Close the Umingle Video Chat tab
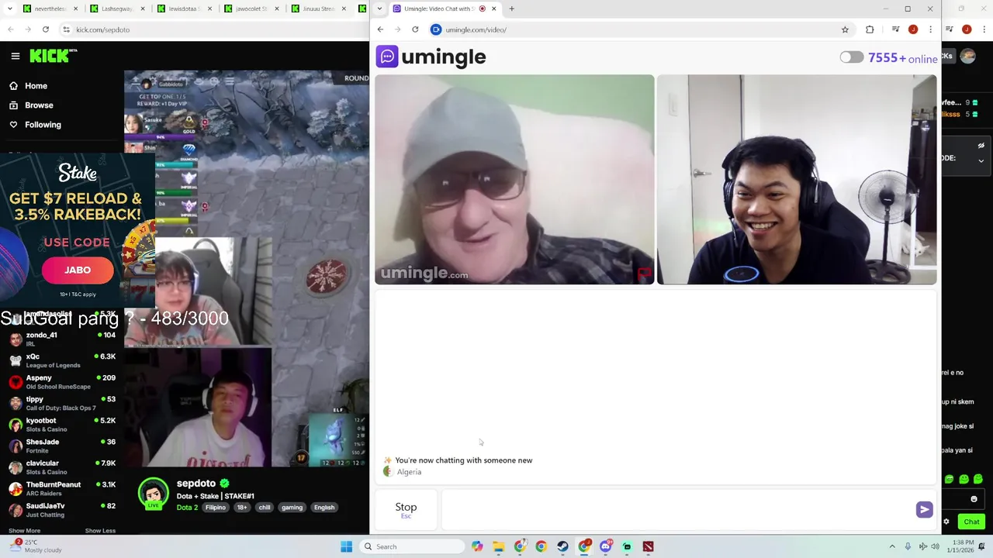Viewport: 993px width, 558px height. tap(493, 9)
